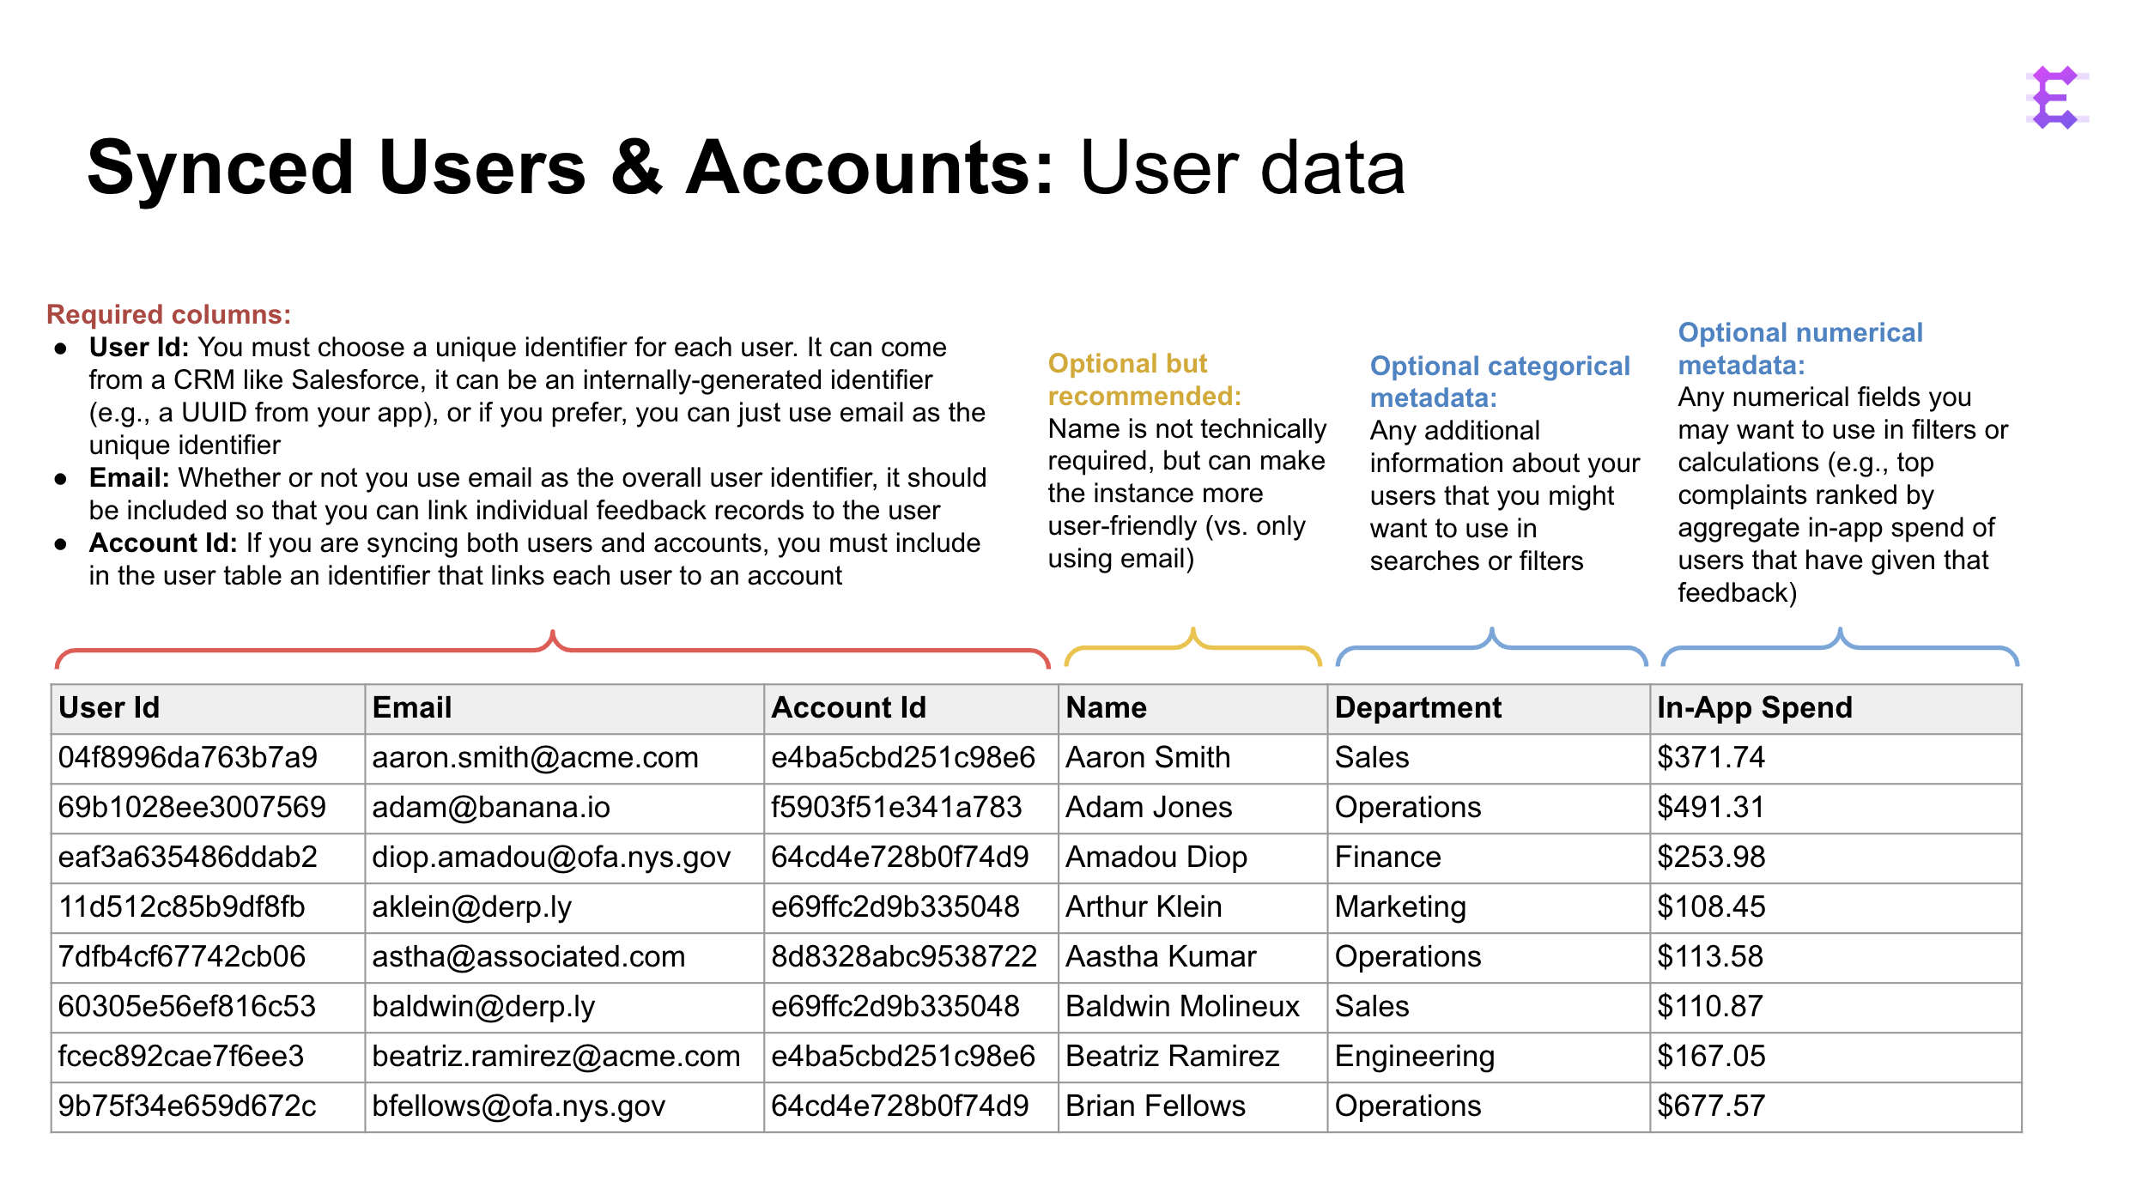
Task: Select the Email column header
Action: 565,709
